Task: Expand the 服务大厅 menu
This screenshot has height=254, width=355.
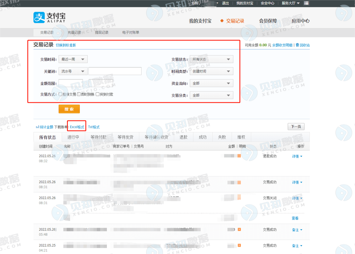Action: pos(291,3)
